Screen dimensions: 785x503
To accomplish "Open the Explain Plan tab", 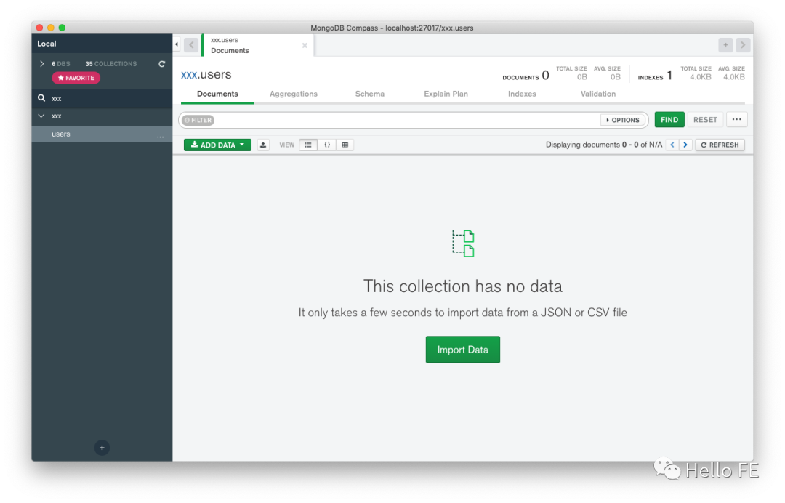I will pos(446,94).
